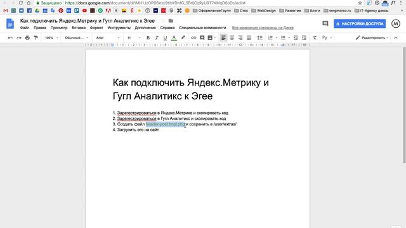Open the Вставка menu
Image resolution: width=406 pixels, height=228 pixels.
pyautogui.click(x=79, y=28)
